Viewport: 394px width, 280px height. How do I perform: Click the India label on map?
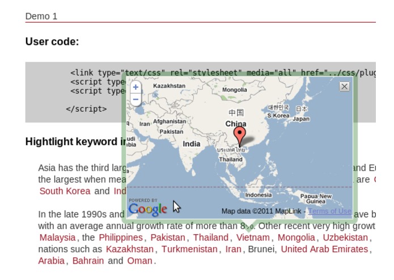click(x=192, y=144)
